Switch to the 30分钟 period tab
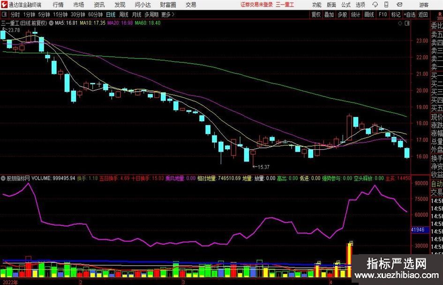Image resolution: width=443 pixels, height=285 pixels. [78, 15]
